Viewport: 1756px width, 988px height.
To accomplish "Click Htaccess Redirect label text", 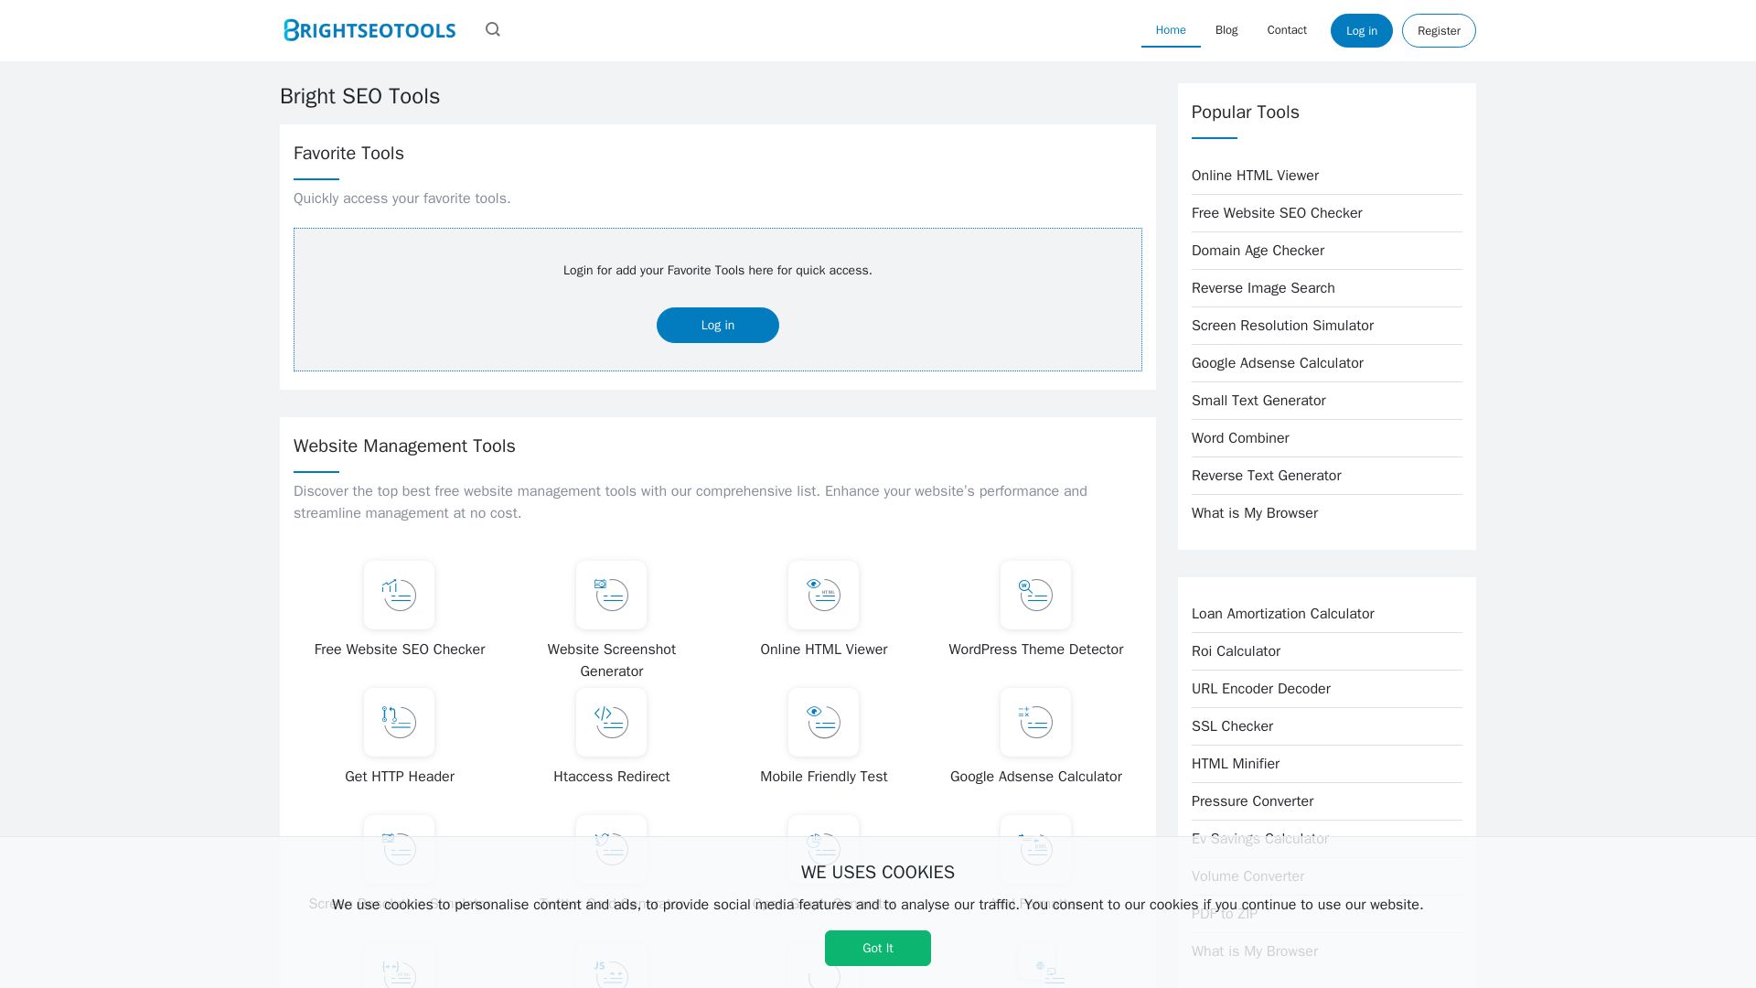I will click(x=611, y=777).
